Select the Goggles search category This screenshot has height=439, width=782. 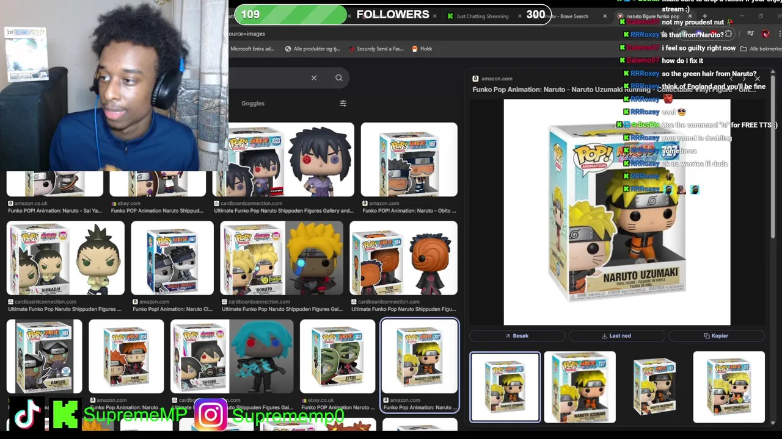(x=253, y=104)
